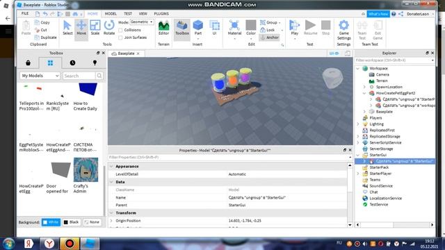The width and height of the screenshot is (445, 250).
Task: Open Game Settings
Action: pyautogui.click(x=343, y=30)
